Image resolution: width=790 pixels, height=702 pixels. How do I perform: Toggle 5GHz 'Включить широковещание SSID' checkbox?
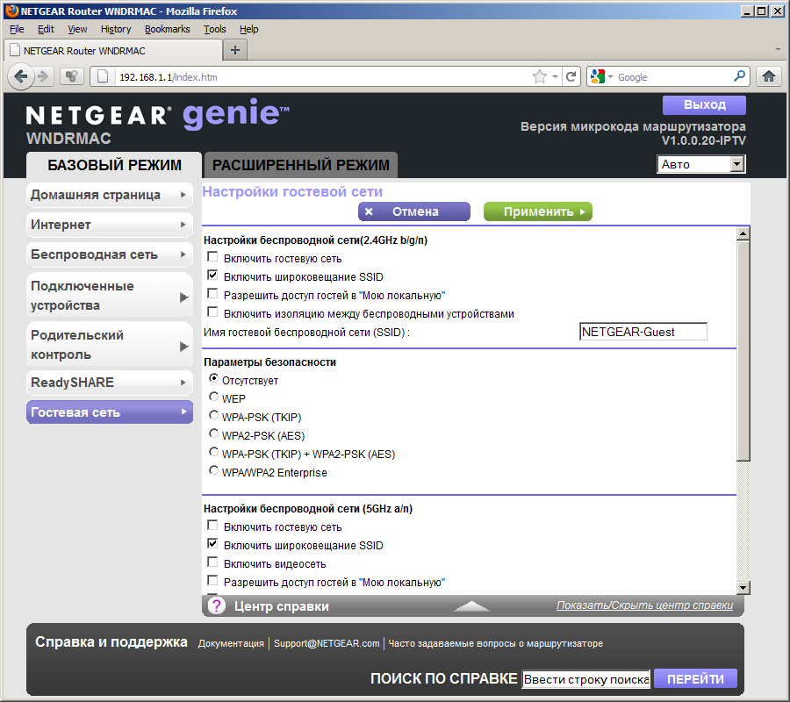(x=212, y=544)
